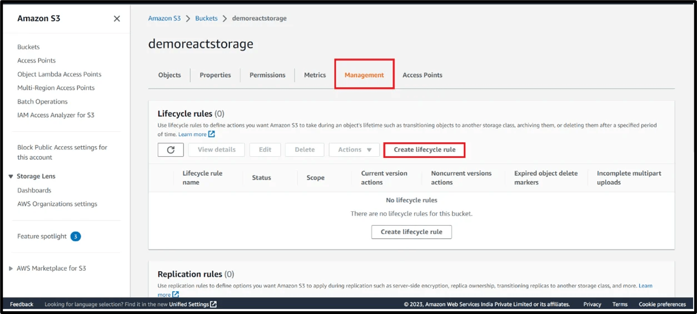
Task: Expand AWS Marketplace for S3
Action: point(11,268)
